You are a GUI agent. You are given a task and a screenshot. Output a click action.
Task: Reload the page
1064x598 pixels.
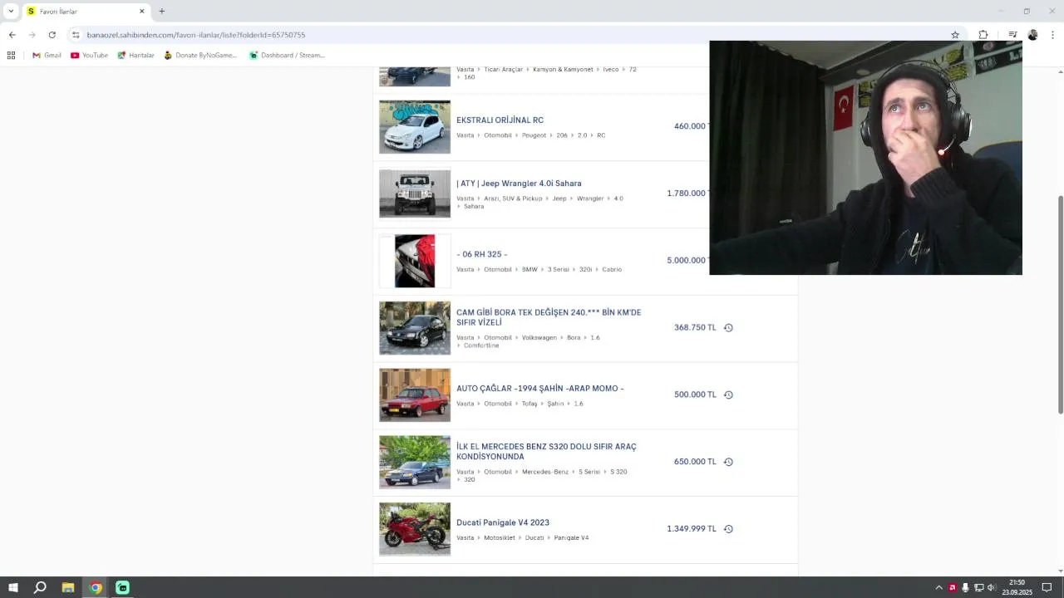[52, 35]
